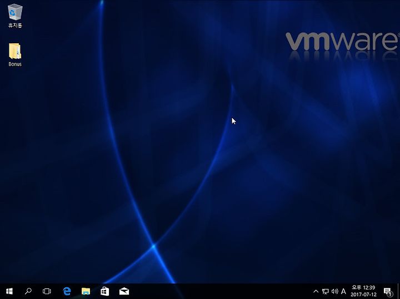Open the Mail app on taskbar
The height and width of the screenshot is (299, 400).
pos(124,291)
